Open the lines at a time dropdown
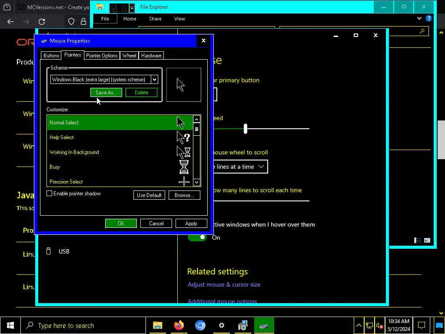 click(241, 167)
